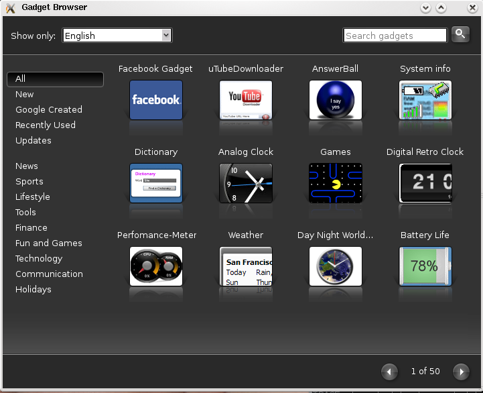Shade the window with the titlebar down arrow
The height and width of the screenshot is (393, 483).
(425, 7)
